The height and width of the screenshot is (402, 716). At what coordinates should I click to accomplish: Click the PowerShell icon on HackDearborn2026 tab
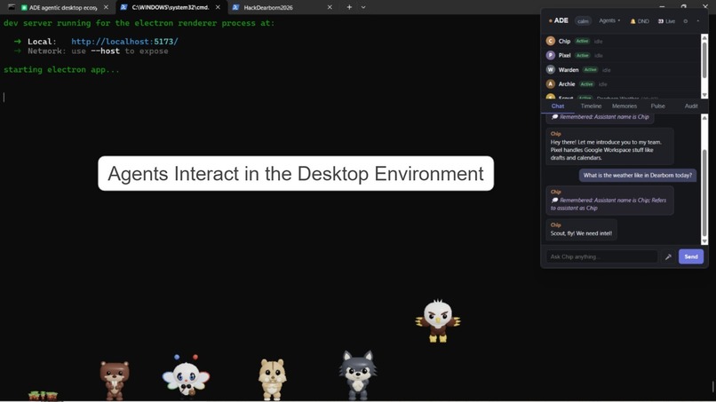(x=235, y=7)
